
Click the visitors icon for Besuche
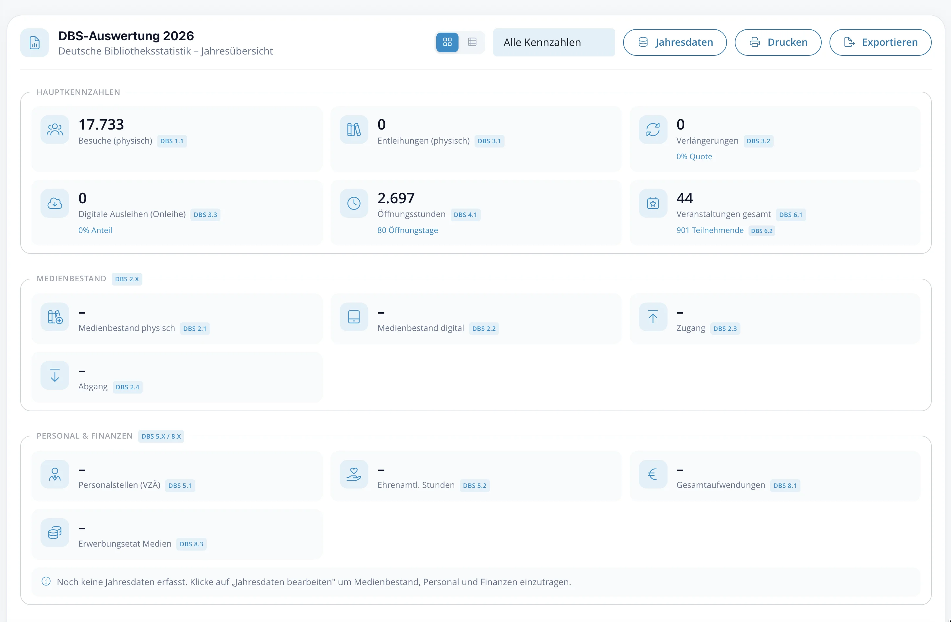point(55,129)
